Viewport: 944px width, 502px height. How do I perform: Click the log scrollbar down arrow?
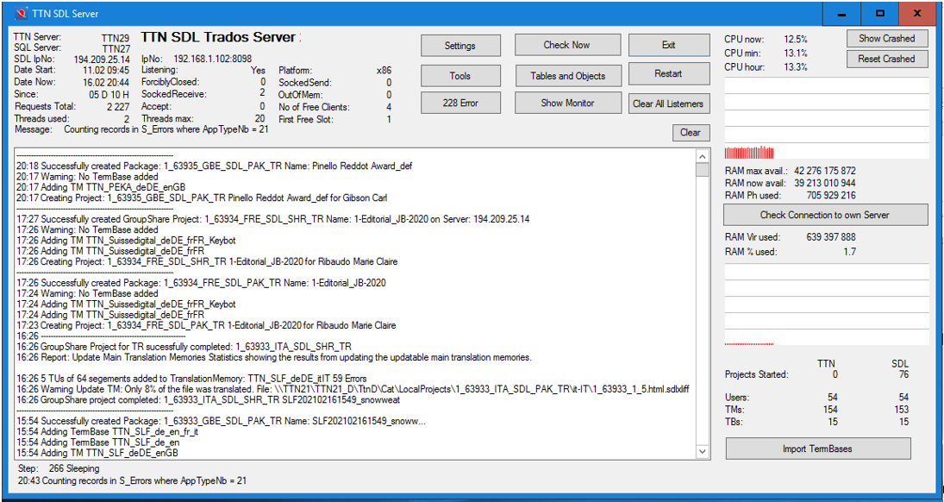click(703, 452)
